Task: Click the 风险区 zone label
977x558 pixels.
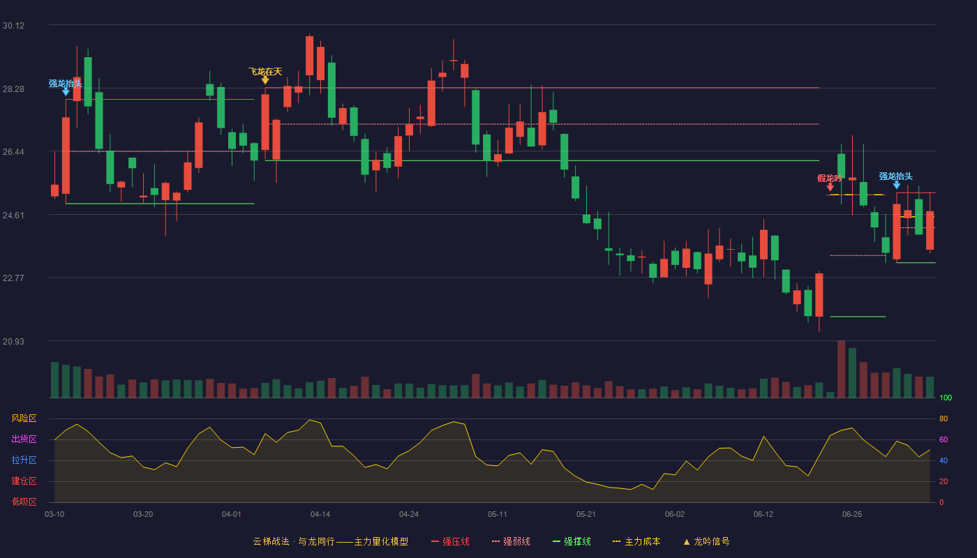Action: [24, 418]
